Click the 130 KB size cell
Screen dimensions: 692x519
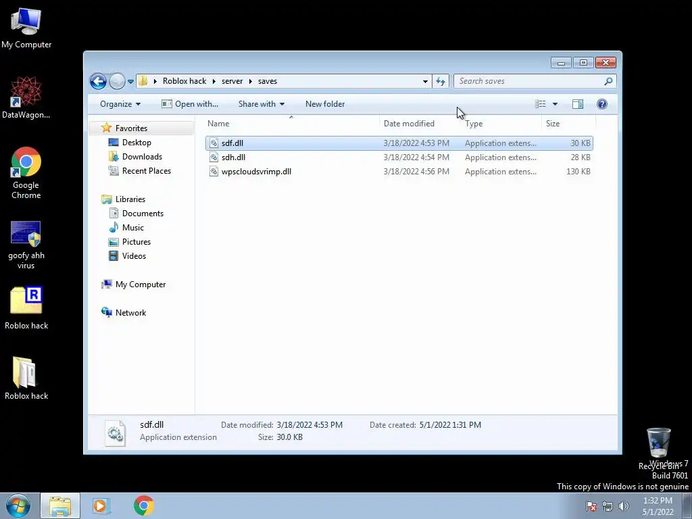pyautogui.click(x=578, y=172)
